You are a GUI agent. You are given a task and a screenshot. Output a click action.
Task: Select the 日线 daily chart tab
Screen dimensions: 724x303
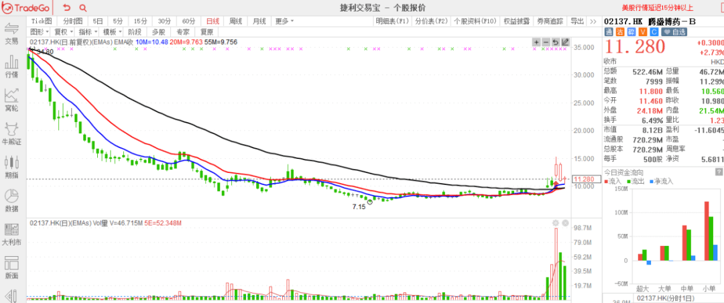[x=213, y=21]
